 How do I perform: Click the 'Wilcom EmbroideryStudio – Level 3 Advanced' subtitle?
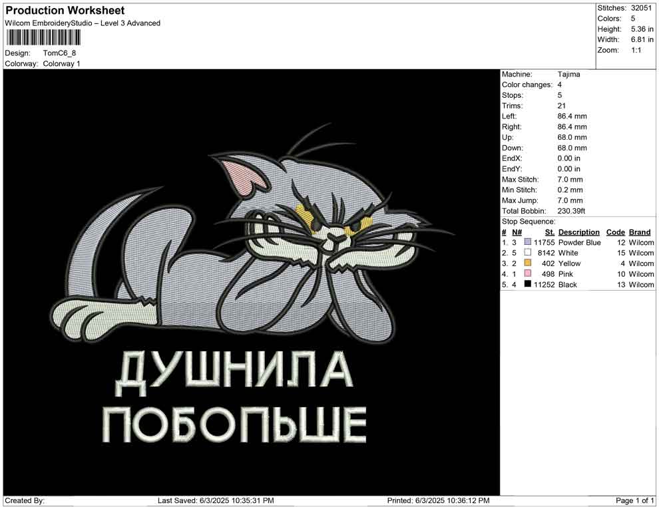click(83, 23)
